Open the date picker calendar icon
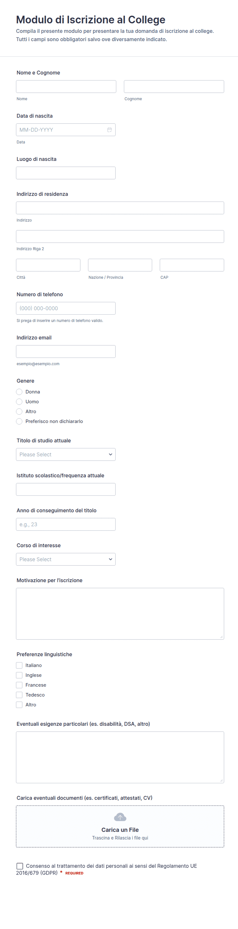 110,130
